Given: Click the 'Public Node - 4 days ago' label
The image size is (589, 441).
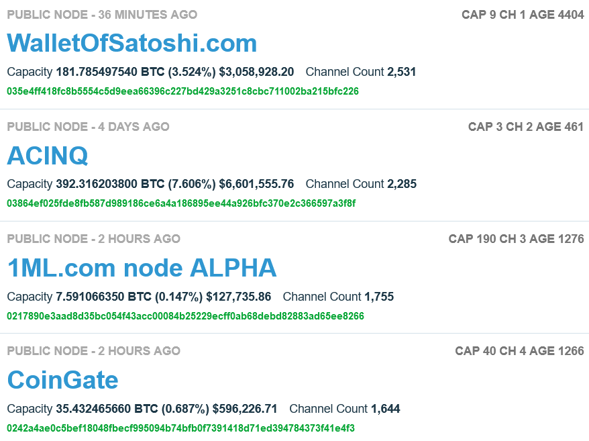Looking at the screenshot, I should point(88,127).
